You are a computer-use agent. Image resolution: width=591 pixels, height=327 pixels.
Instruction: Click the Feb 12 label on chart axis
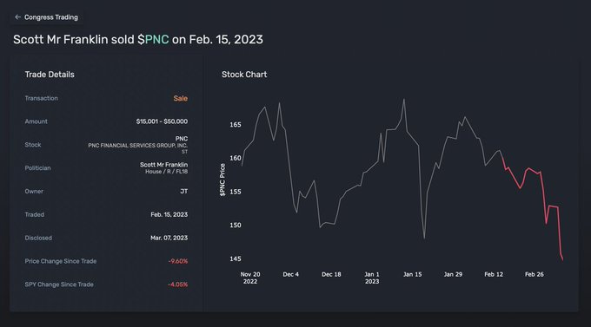pyautogui.click(x=494, y=274)
